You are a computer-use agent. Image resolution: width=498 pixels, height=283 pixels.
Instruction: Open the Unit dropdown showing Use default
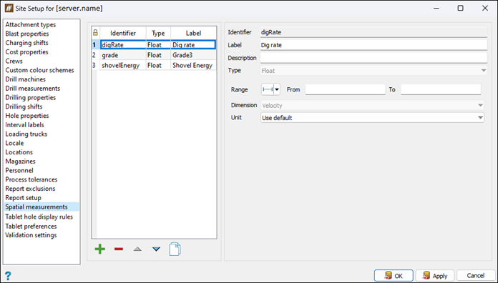pos(372,118)
